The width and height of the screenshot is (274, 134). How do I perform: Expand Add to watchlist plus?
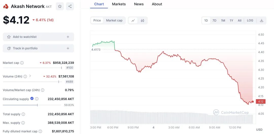[68, 37]
